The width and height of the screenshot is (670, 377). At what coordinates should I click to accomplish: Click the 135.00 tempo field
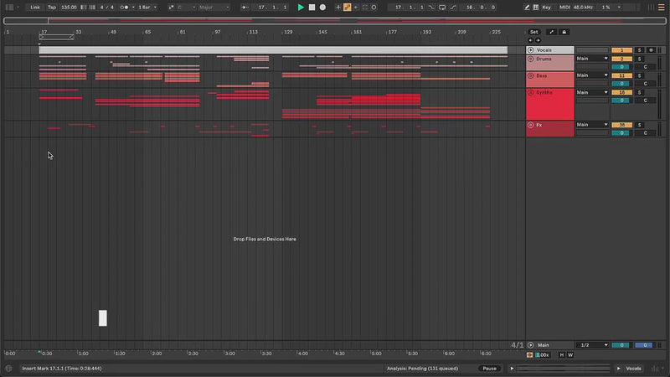click(x=69, y=7)
